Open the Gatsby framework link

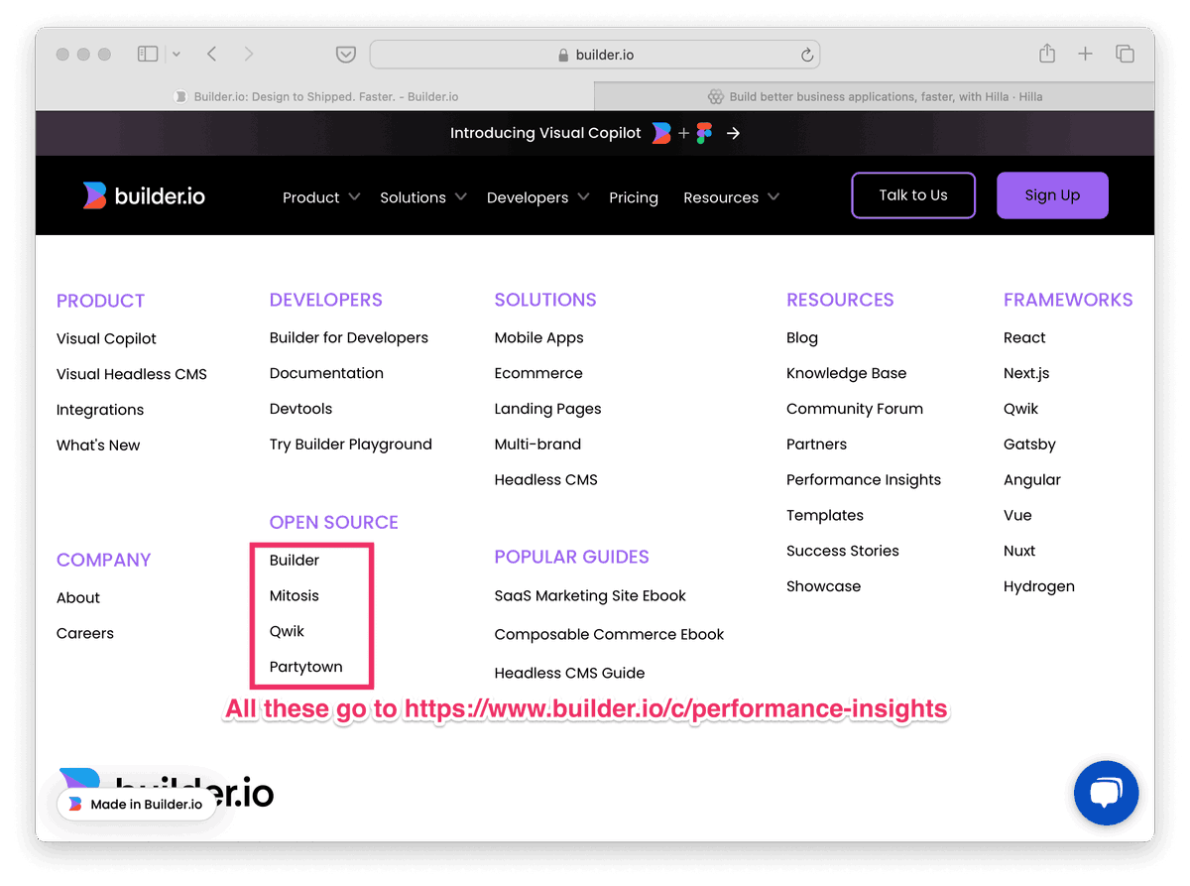(x=1029, y=444)
